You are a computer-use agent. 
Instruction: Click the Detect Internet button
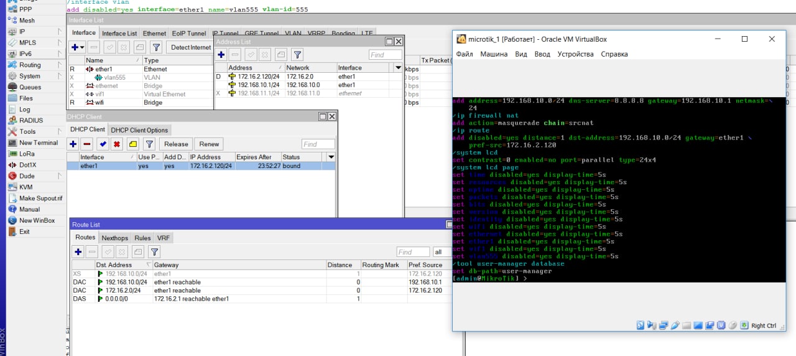pos(191,47)
